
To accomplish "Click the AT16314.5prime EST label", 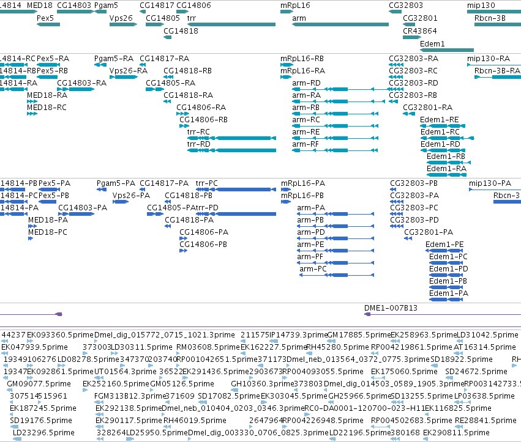I will pos(484,347).
